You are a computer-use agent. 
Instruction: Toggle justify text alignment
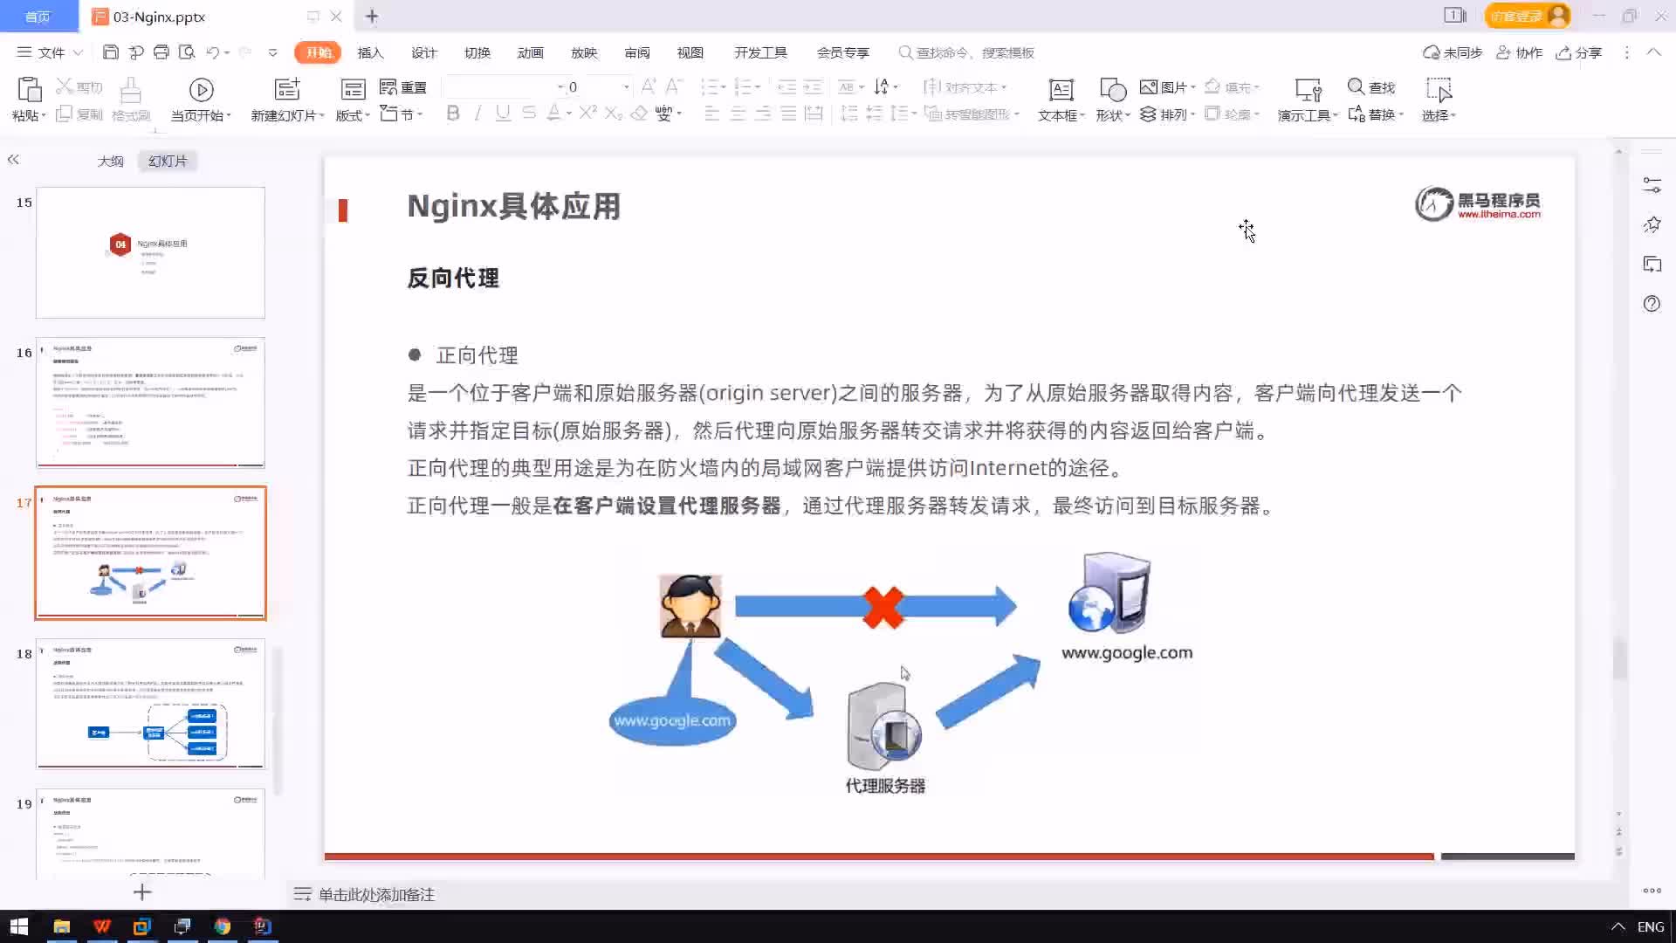click(x=788, y=114)
